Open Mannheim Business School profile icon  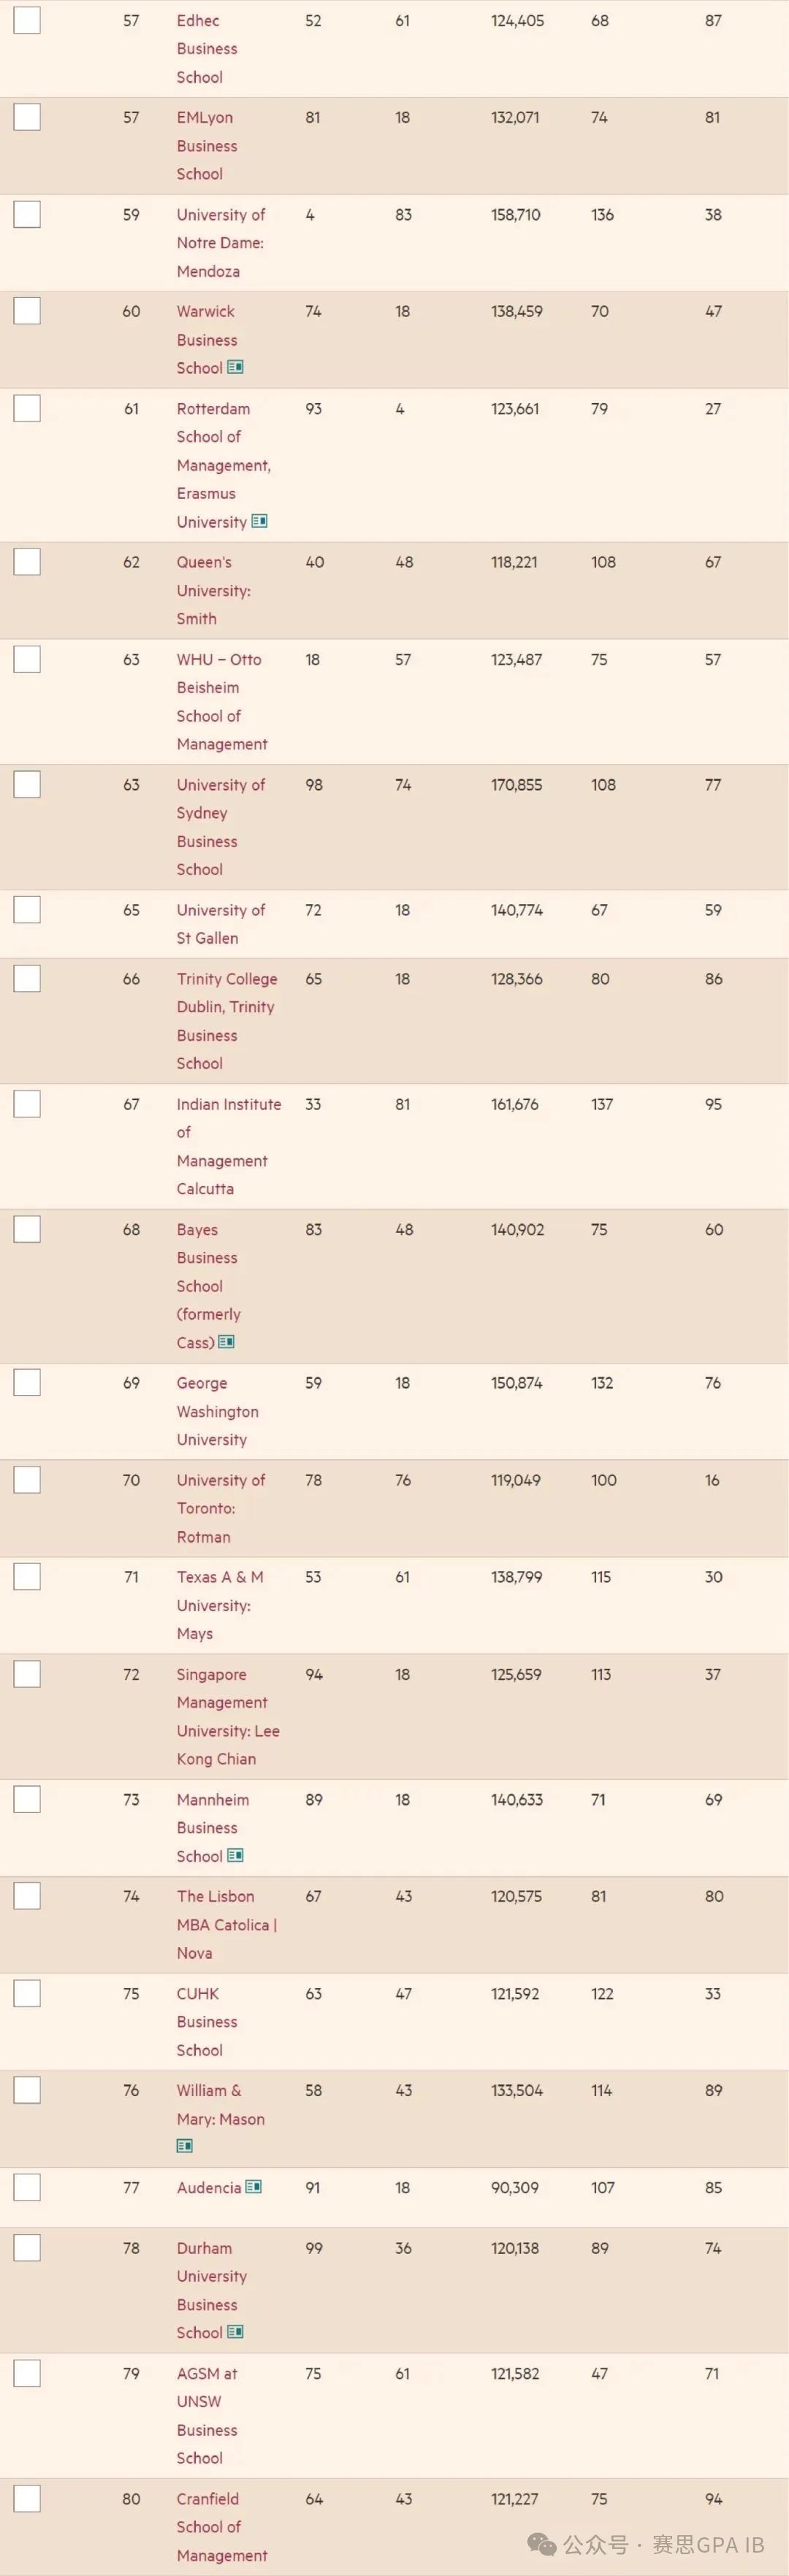tap(235, 1855)
